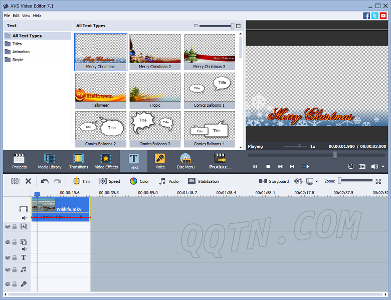Open the Transitions panel
Screen dimensions: 391x300
(x=78, y=161)
